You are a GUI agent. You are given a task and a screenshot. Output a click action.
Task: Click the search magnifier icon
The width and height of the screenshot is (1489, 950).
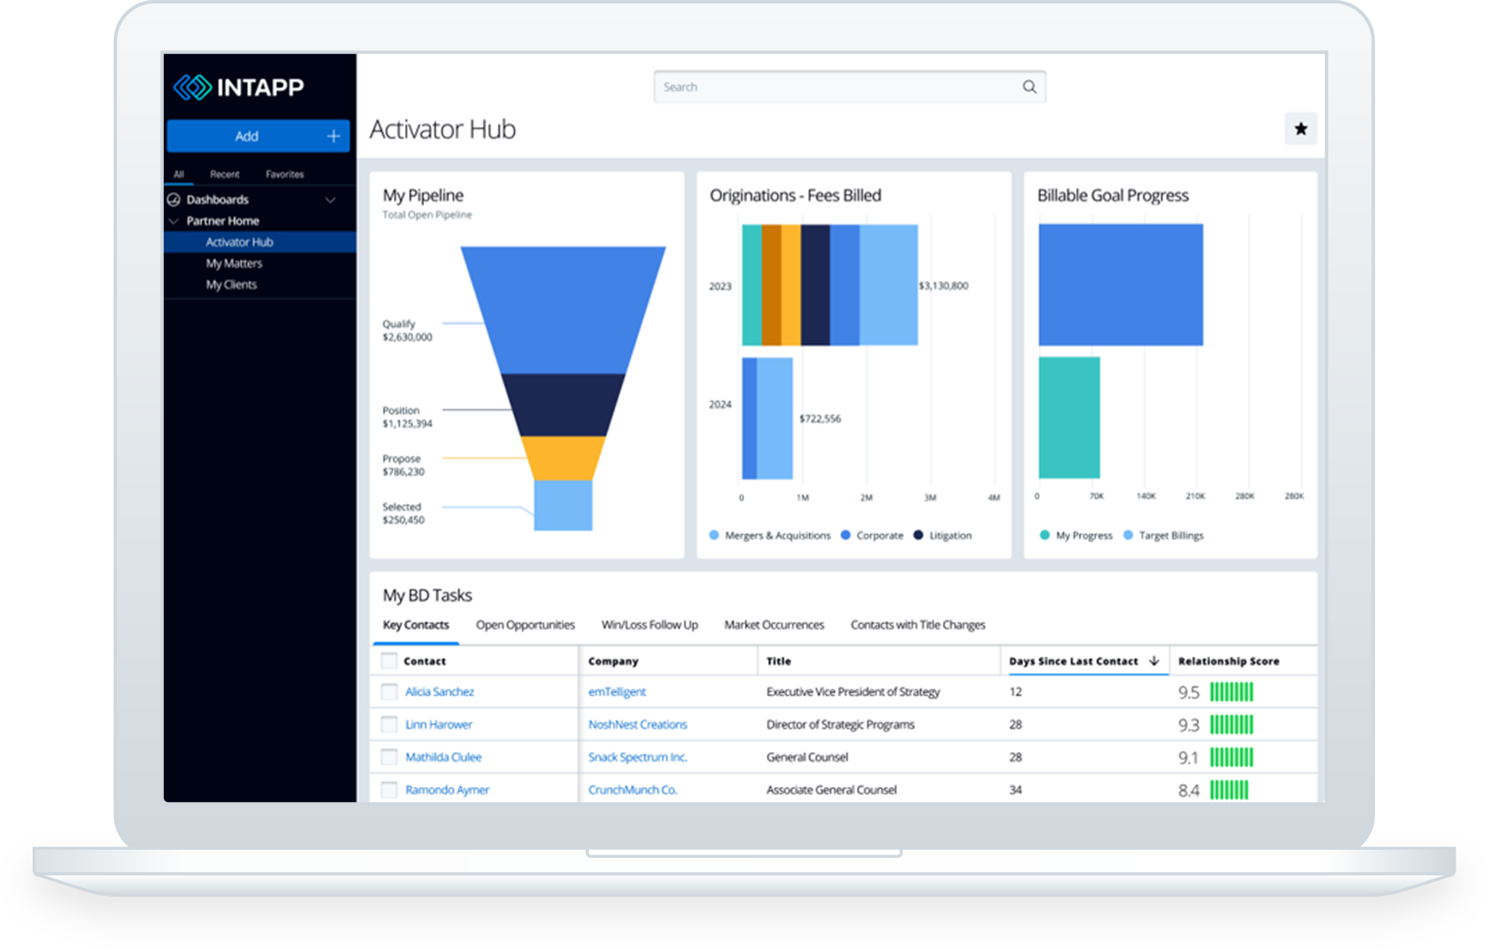click(1029, 87)
